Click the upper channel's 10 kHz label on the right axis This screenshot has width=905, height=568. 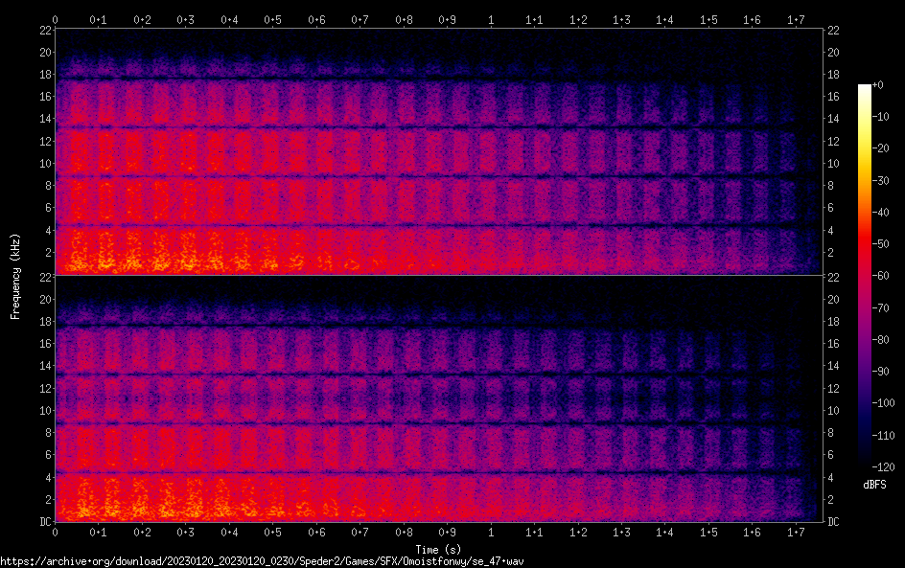pos(834,164)
